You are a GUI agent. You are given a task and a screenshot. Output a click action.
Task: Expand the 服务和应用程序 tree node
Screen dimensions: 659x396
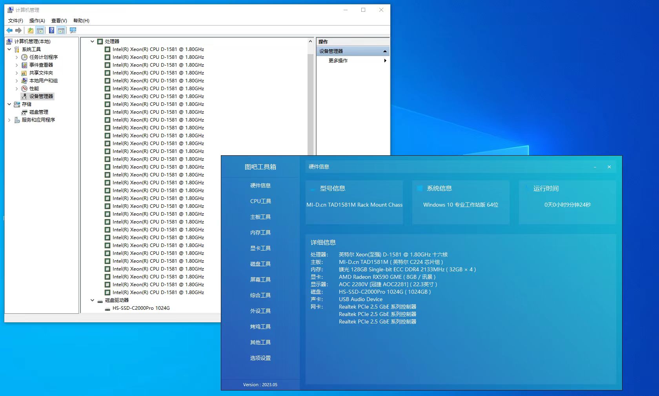tap(9, 120)
